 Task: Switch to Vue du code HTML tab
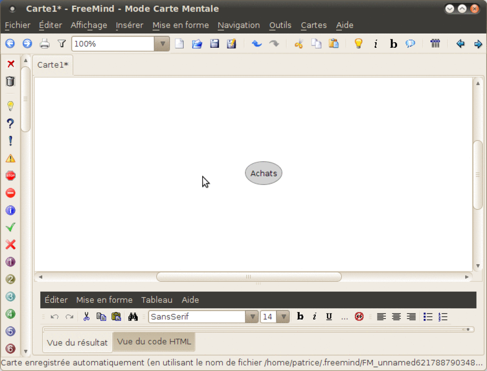154,342
